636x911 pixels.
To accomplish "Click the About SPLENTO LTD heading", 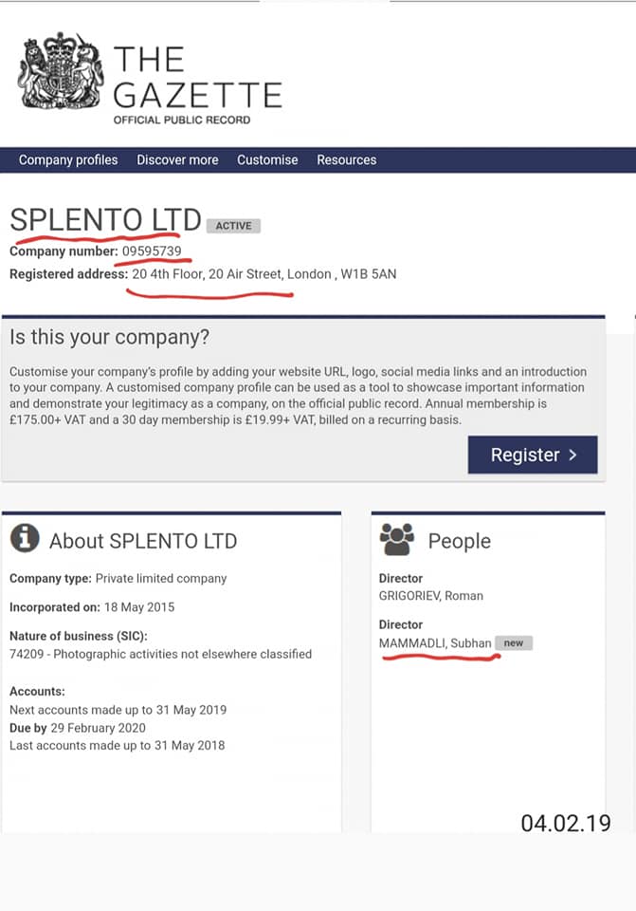I will tap(143, 541).
